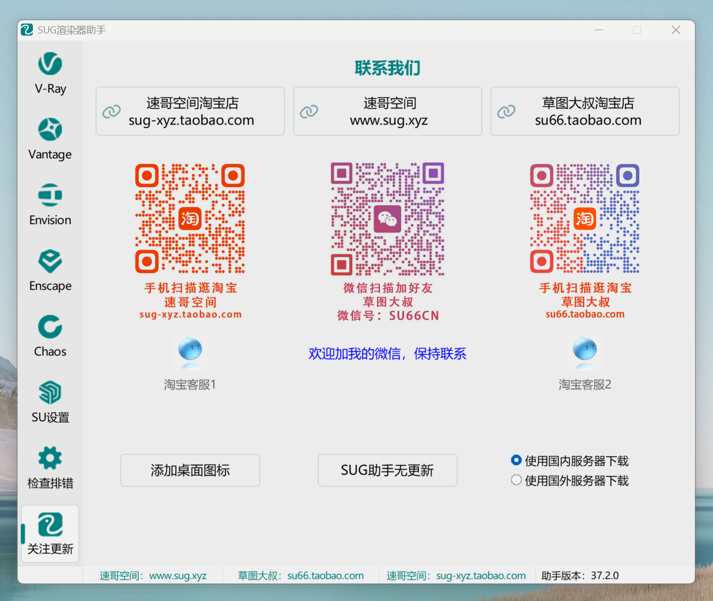Open the Chaos sidebar section
713x601 pixels.
pyautogui.click(x=50, y=336)
